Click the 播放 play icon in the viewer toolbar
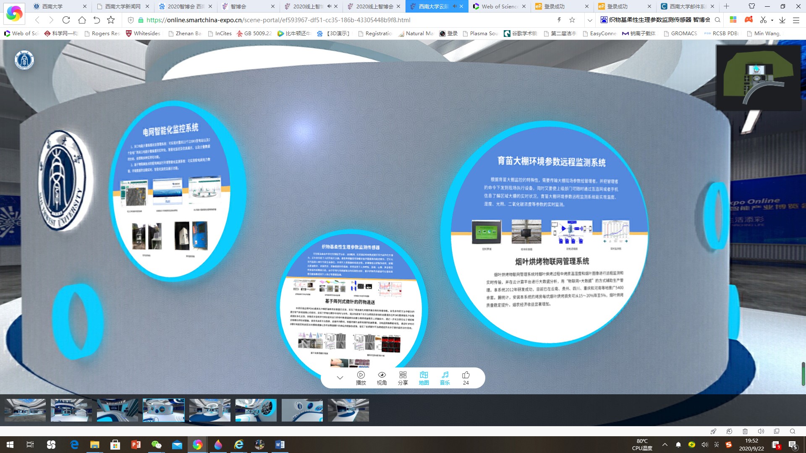Viewport: 806px width, 453px height. [x=361, y=377]
